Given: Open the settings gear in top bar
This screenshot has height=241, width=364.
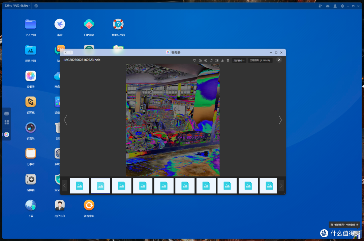Looking at the screenshot, I should click(x=342, y=6).
